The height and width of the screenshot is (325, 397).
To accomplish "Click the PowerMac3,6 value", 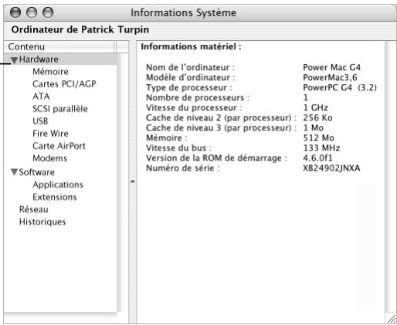I will (x=330, y=77).
